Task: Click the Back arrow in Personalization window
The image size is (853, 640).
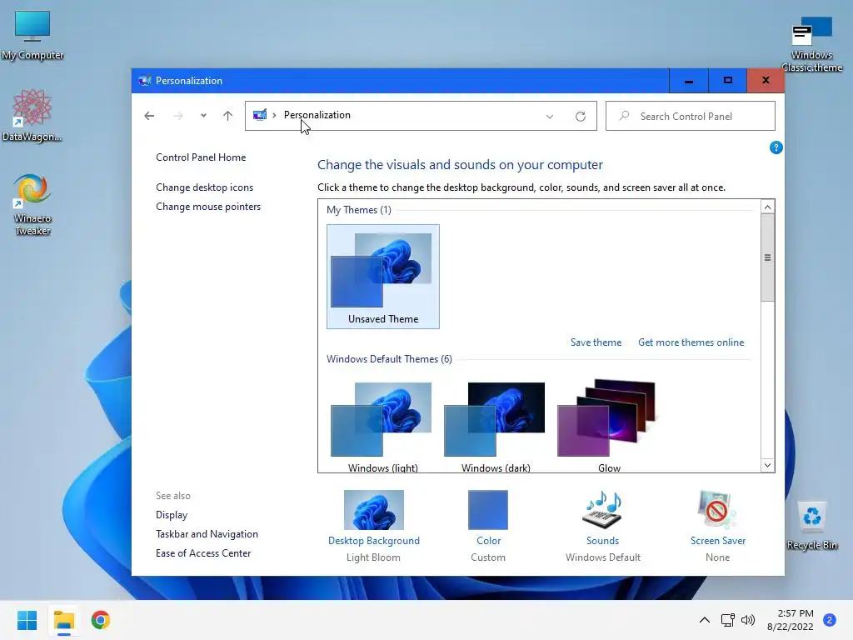Action: click(x=149, y=115)
